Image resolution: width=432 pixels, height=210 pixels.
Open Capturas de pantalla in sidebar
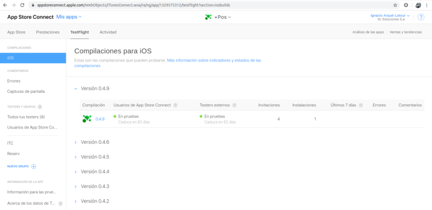(x=26, y=91)
